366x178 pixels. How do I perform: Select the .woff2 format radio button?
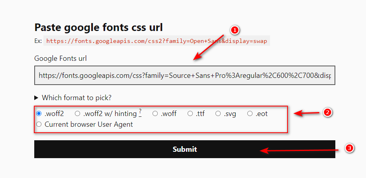tap(39, 114)
